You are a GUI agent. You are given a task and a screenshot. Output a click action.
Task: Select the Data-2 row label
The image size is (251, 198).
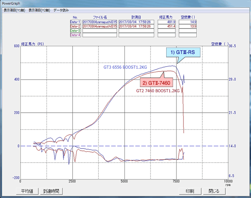click(x=75, y=26)
